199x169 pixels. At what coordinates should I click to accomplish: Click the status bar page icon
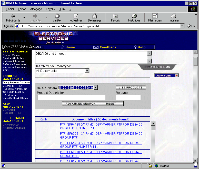pyautogui.click(x=3, y=165)
